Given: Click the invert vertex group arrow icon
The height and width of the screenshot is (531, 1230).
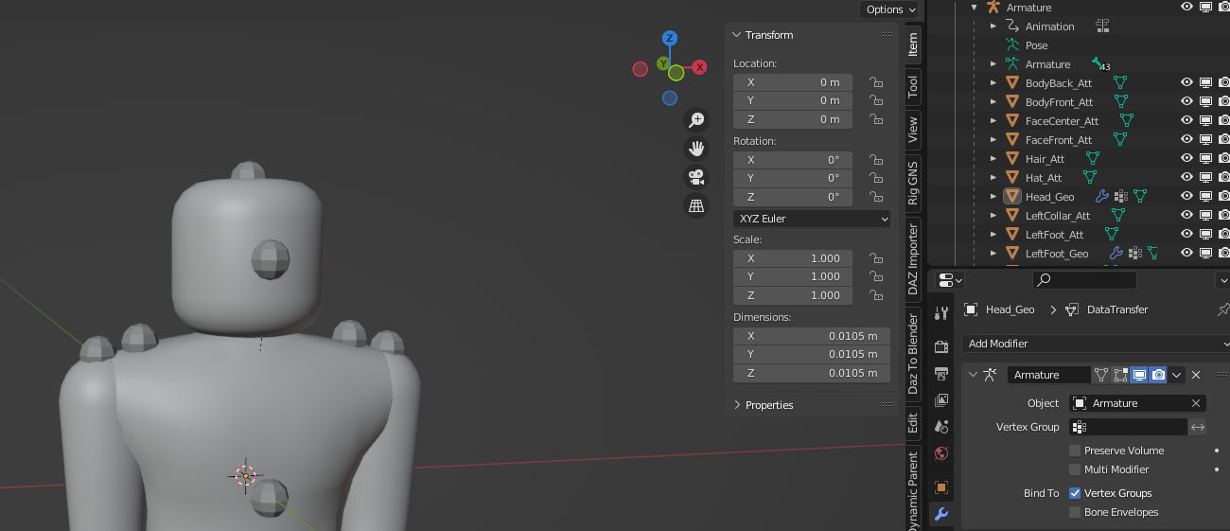Looking at the screenshot, I should 1198,427.
